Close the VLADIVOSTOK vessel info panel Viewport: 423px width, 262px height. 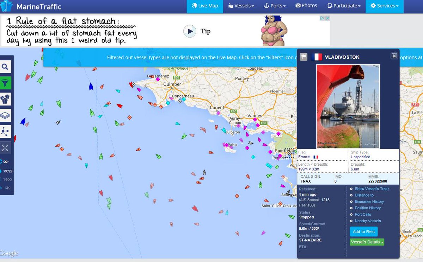coord(394,56)
